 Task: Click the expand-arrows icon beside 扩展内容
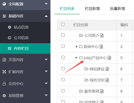coord(4,72)
